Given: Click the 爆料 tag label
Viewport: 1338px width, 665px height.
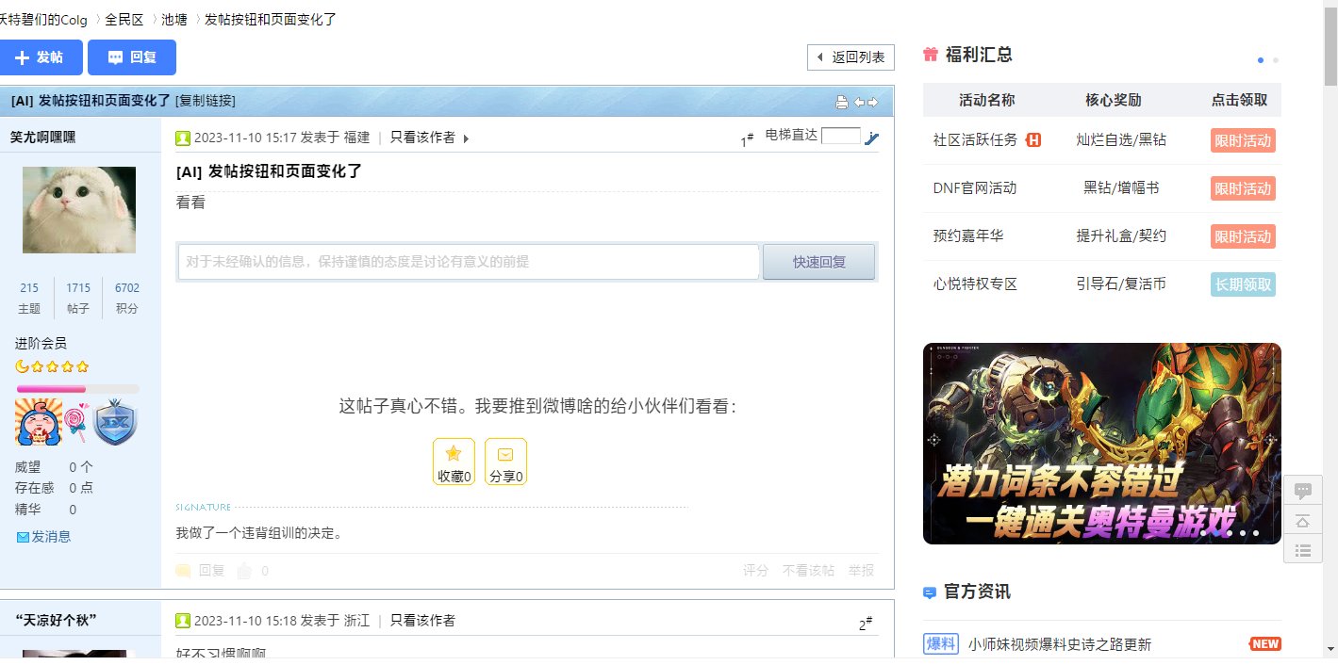Looking at the screenshot, I should point(941,644).
